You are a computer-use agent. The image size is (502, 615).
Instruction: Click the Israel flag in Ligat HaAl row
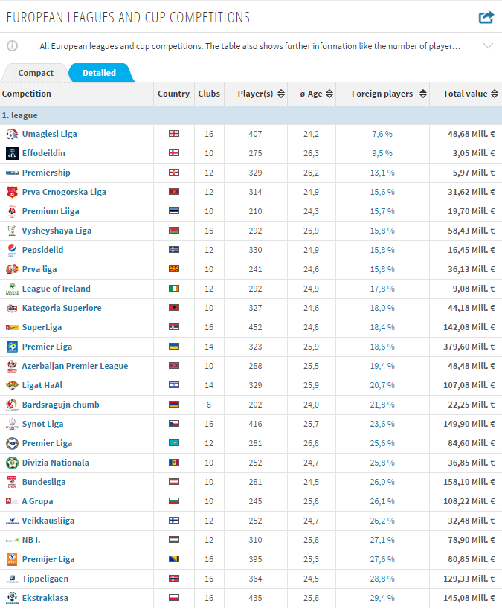click(x=174, y=384)
